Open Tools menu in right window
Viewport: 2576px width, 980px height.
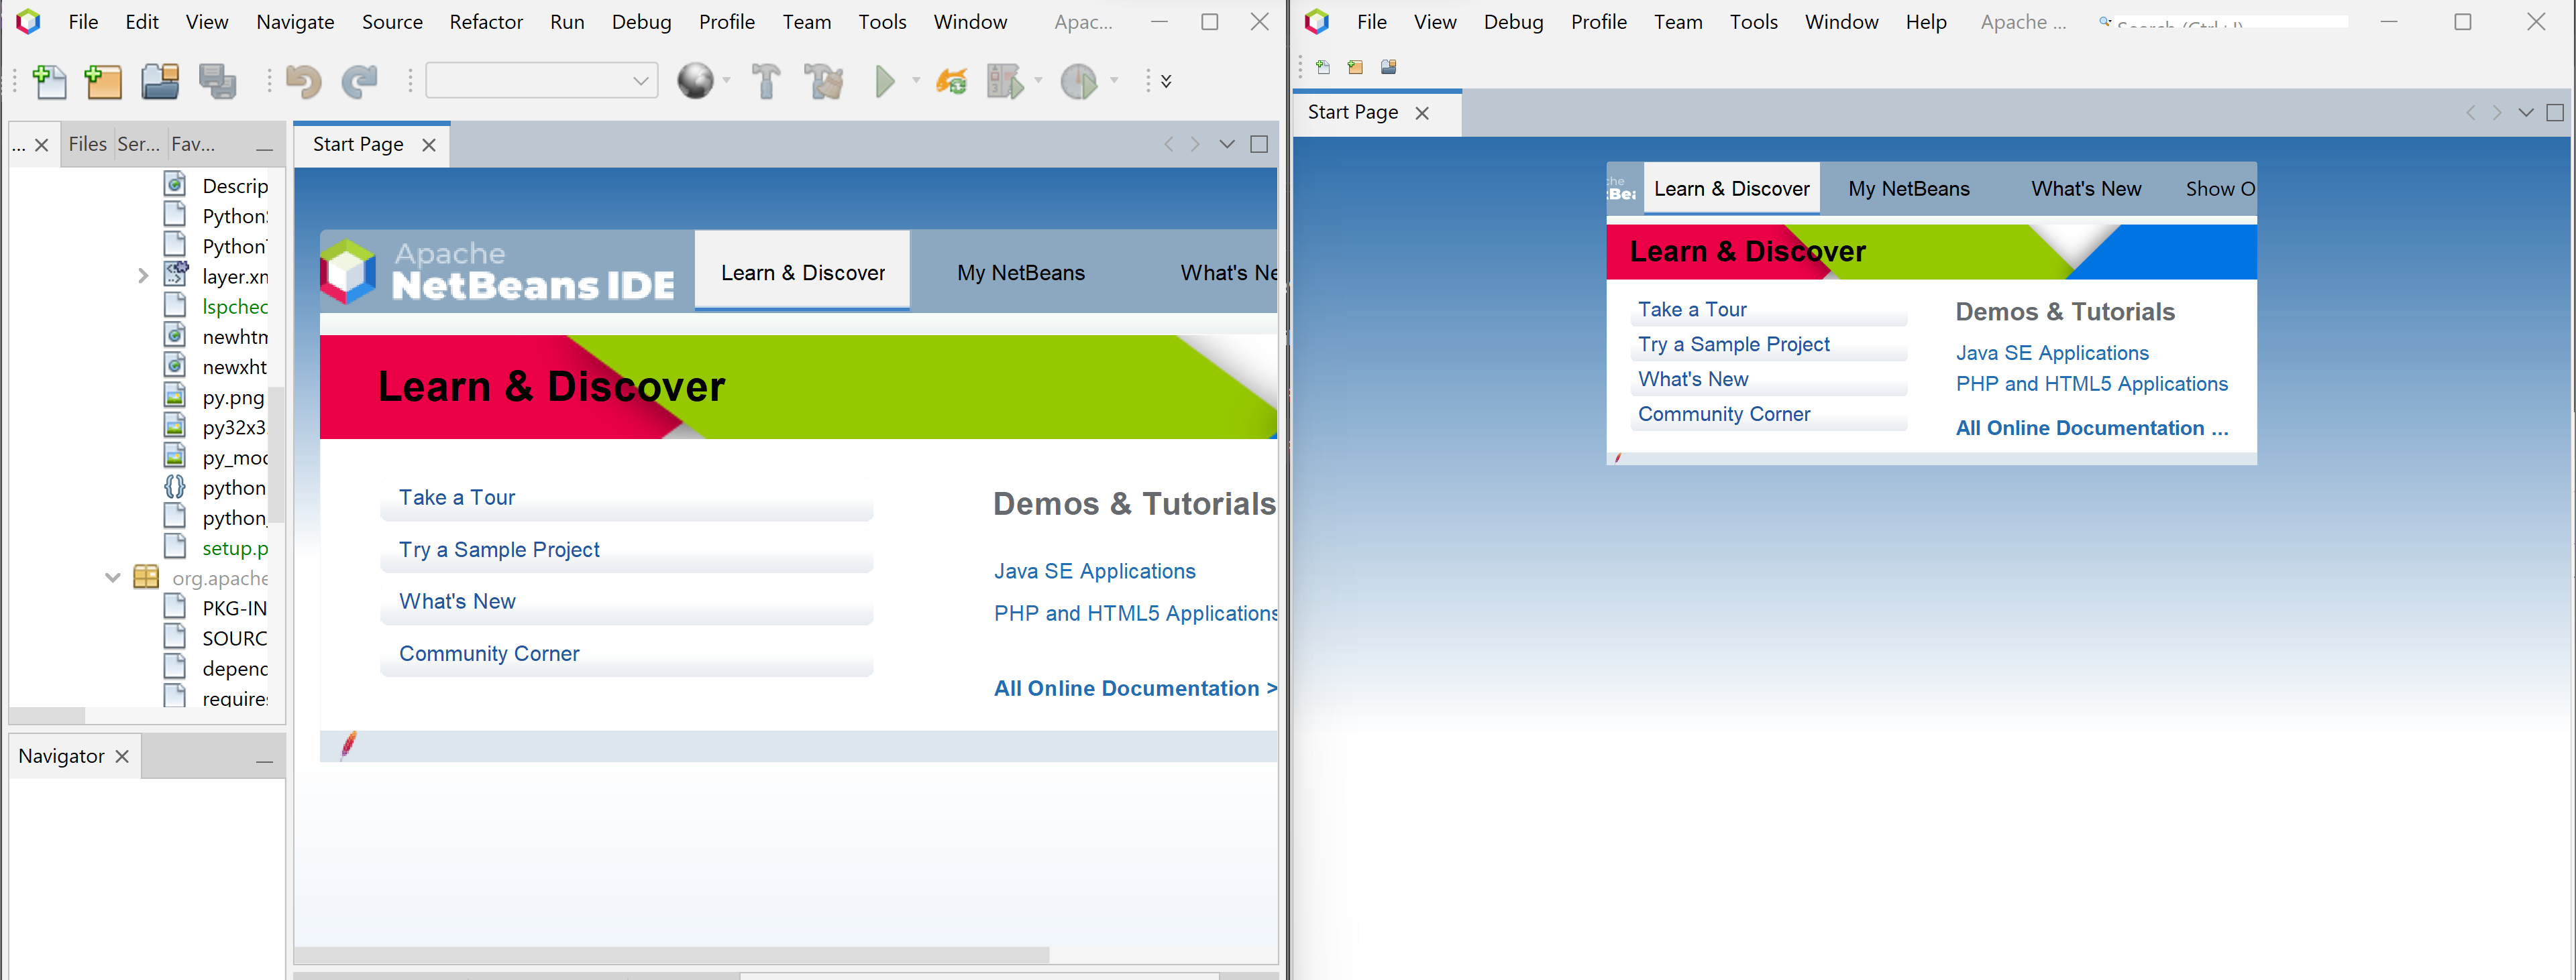point(1754,22)
